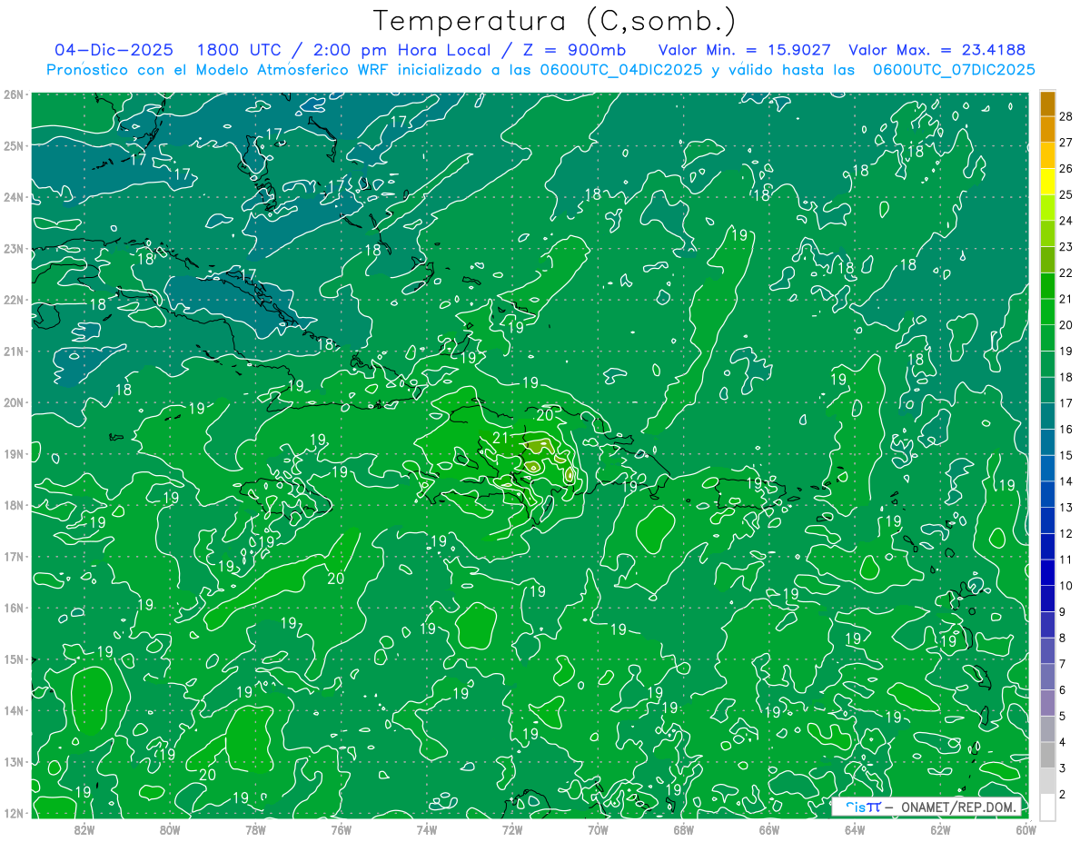Click legend value 8 on the color scale

coord(1063,638)
